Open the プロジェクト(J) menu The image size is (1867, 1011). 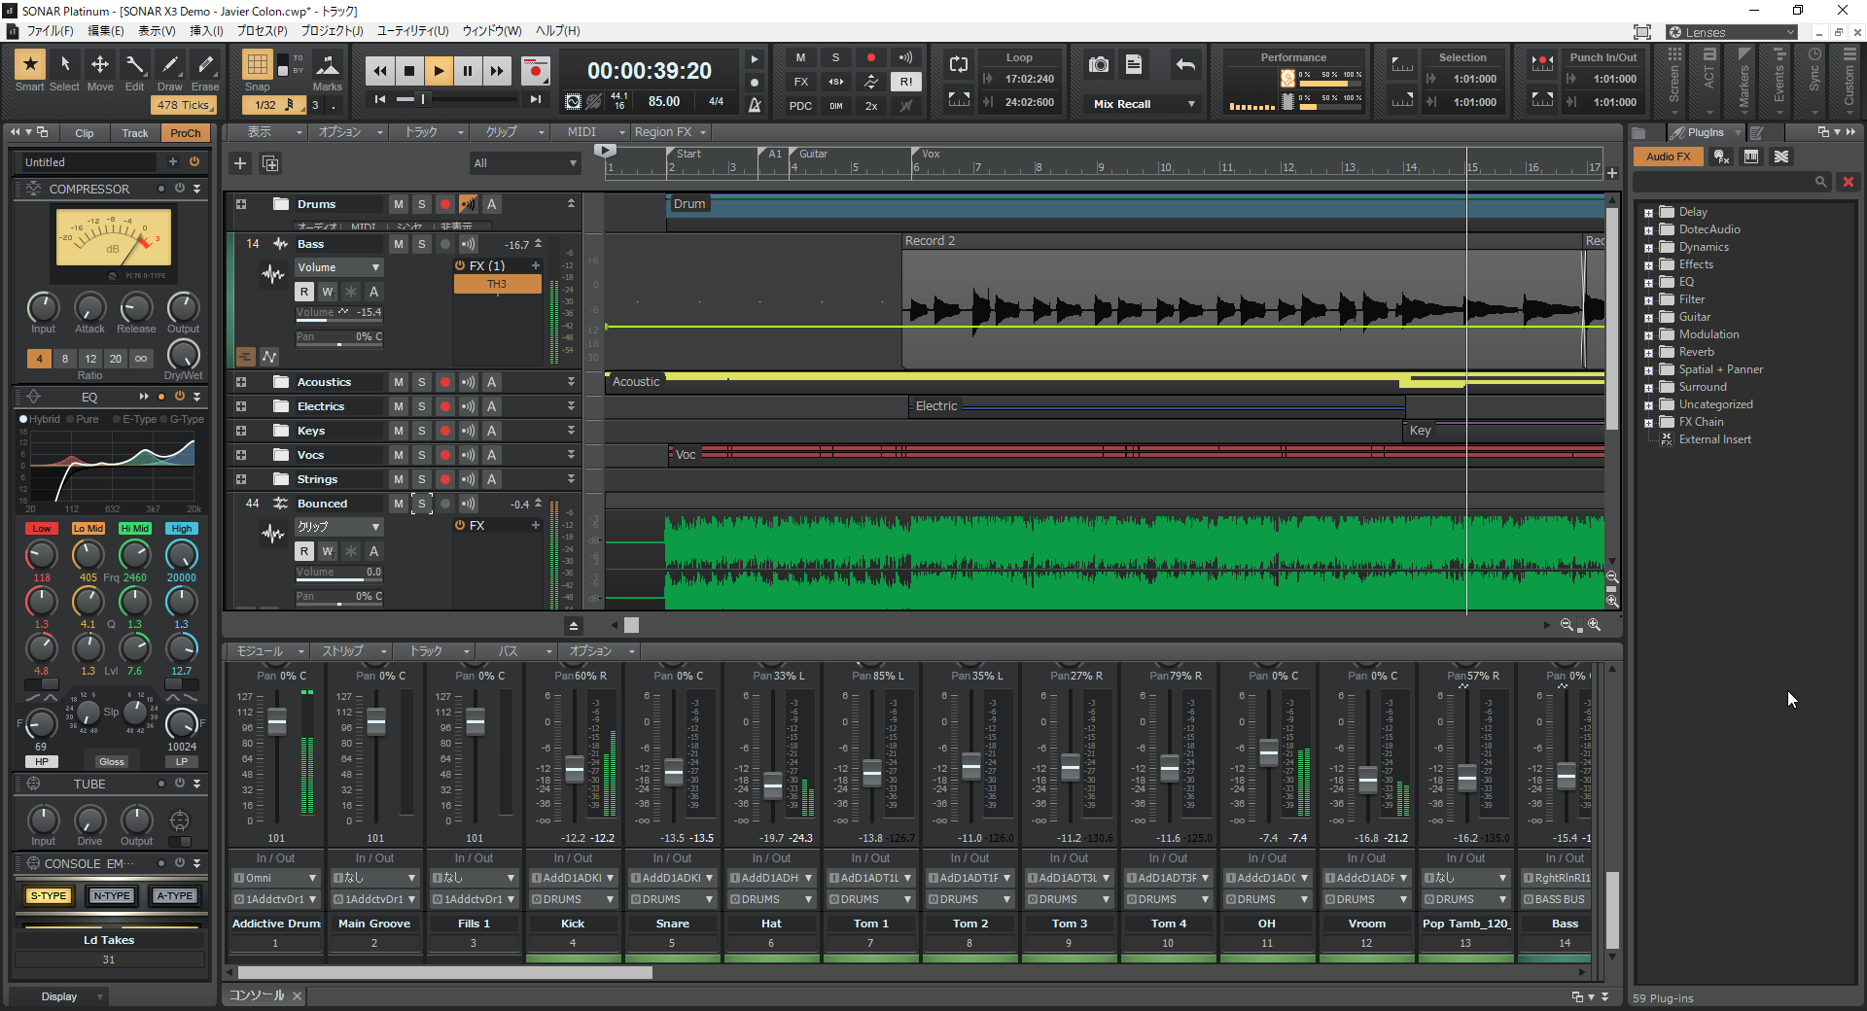(x=332, y=31)
